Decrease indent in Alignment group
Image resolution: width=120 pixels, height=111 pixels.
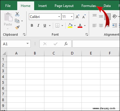point(115,26)
